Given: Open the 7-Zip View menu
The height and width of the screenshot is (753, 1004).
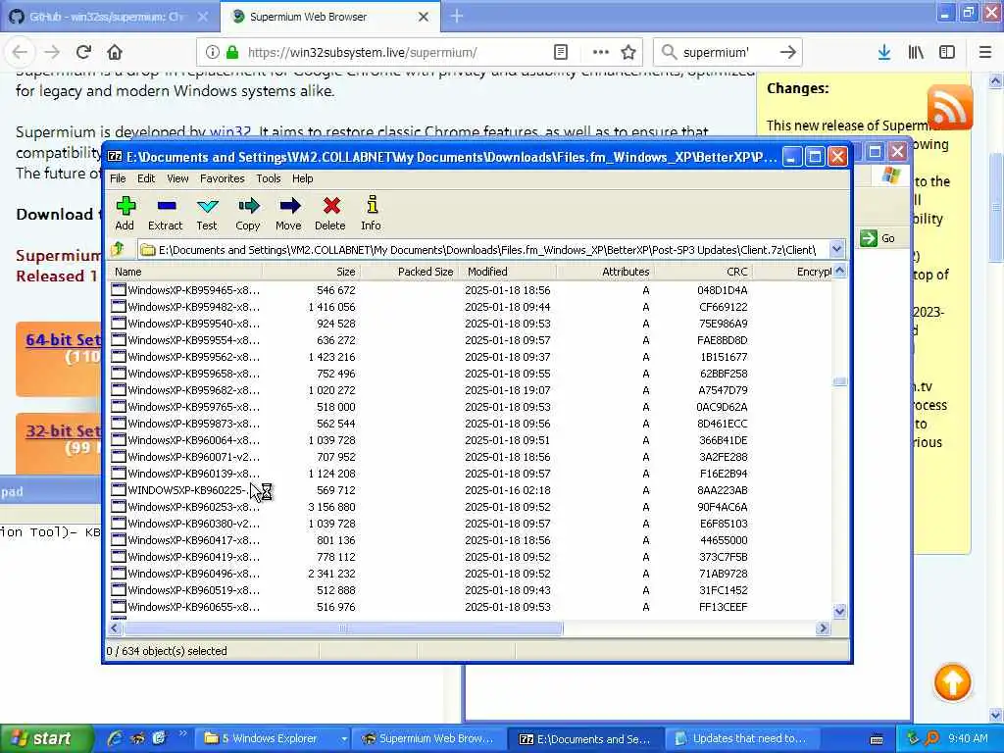Looking at the screenshot, I should click(177, 178).
